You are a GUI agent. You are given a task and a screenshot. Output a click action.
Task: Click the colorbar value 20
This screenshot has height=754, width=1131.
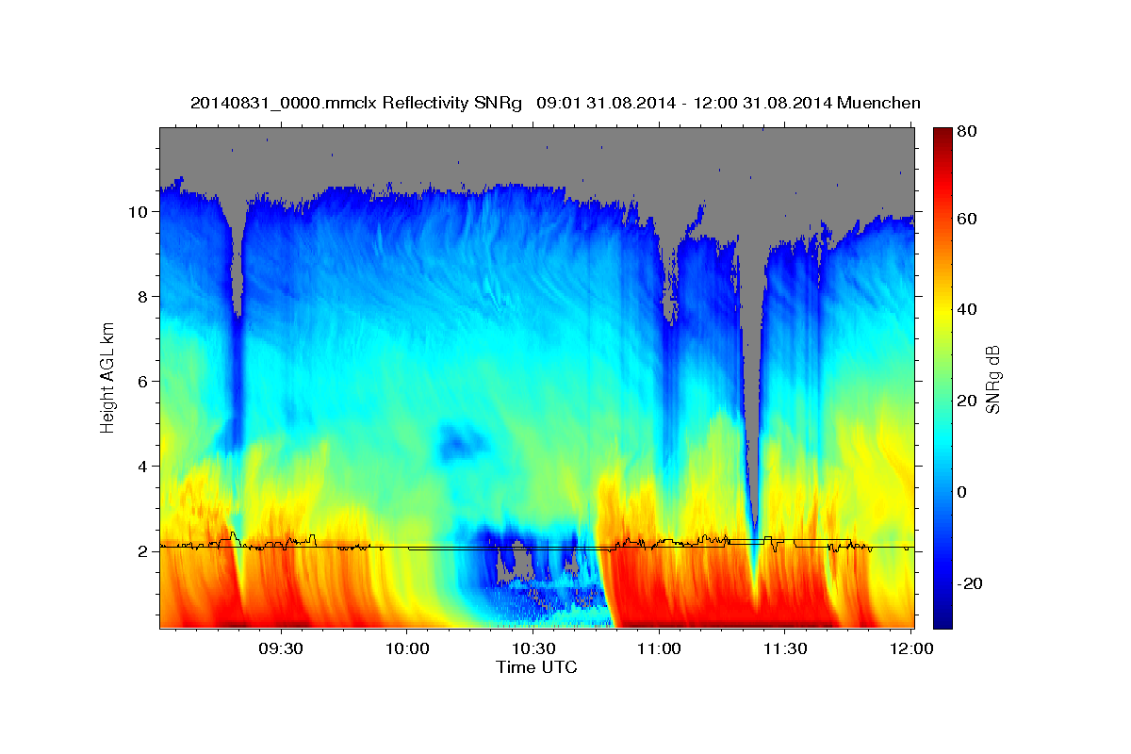969,401
